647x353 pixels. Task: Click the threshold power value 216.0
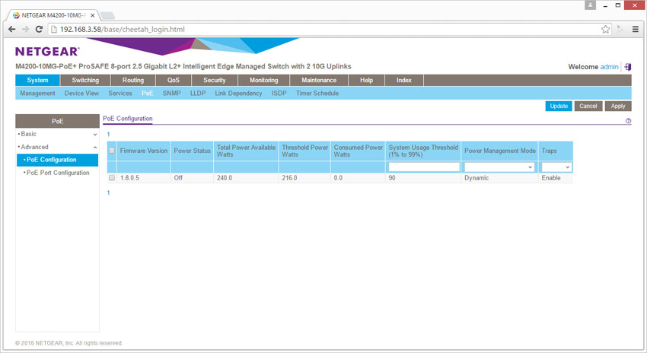[290, 178]
